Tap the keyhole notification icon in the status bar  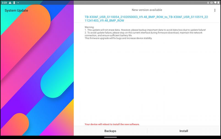[14, 3]
